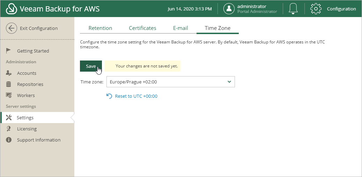The height and width of the screenshot is (177, 362).
Task: View Support Information page
Action: 39,140
